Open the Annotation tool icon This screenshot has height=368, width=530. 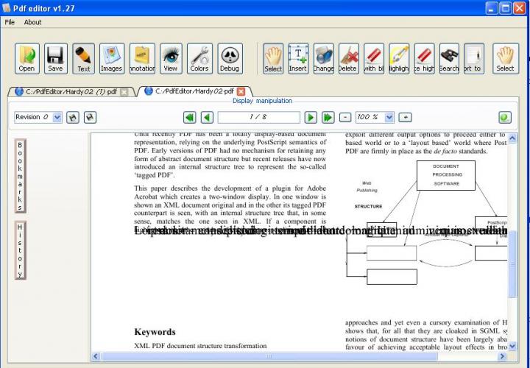(142, 58)
